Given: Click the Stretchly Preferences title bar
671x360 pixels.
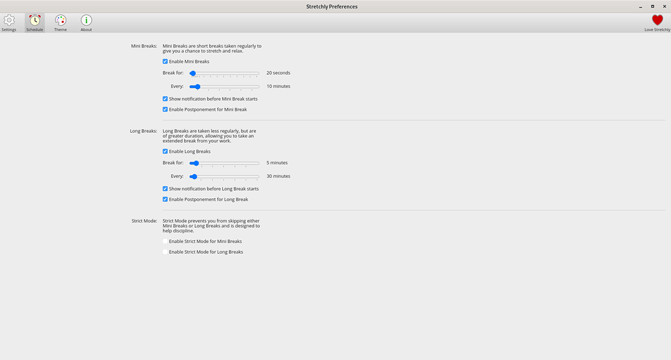Looking at the screenshot, I should click(332, 6).
